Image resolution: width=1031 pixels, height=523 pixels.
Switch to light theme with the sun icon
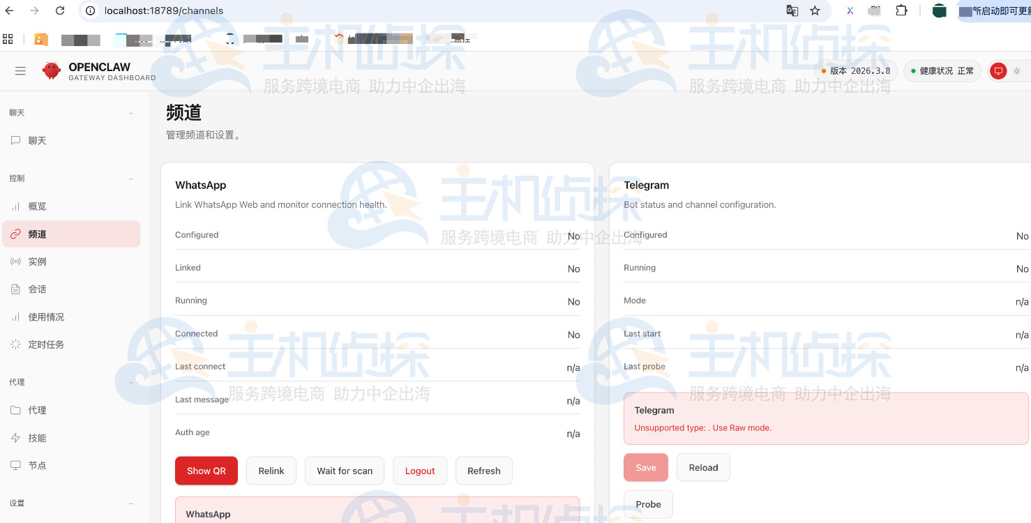(x=1016, y=70)
